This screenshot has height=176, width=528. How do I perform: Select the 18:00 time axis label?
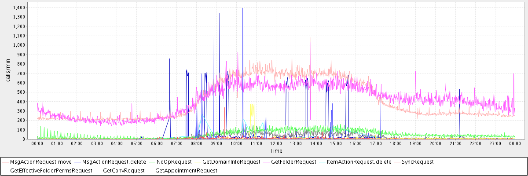(396, 143)
